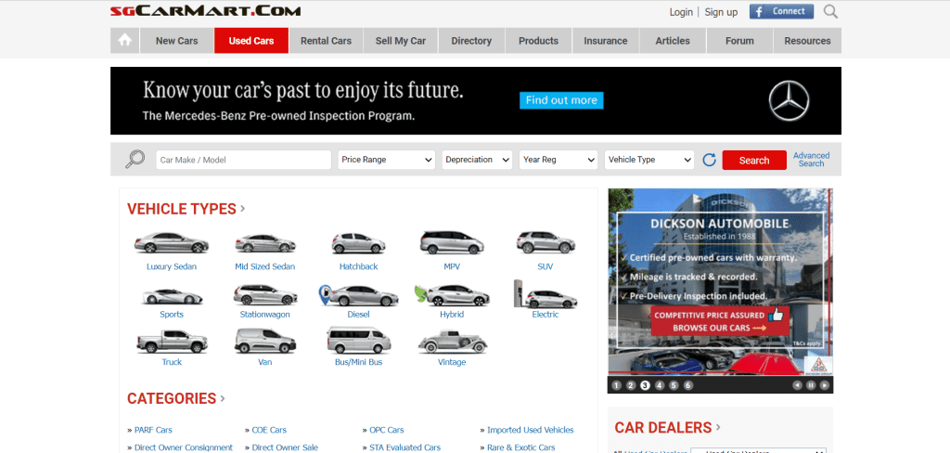Open the PARF Cars category link
Screen dimensions: 950x453
tap(153, 430)
